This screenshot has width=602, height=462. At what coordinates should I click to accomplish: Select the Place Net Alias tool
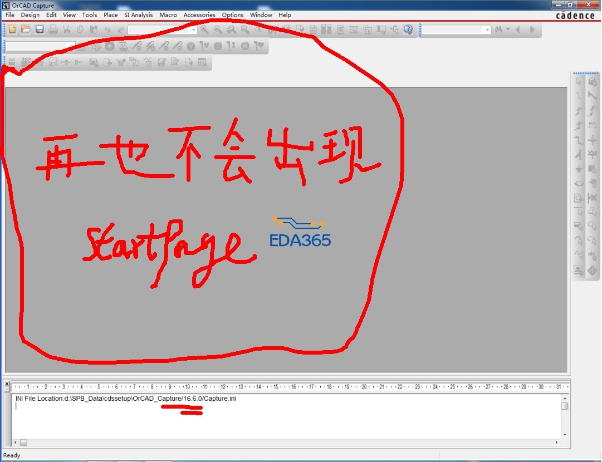[x=593, y=124]
